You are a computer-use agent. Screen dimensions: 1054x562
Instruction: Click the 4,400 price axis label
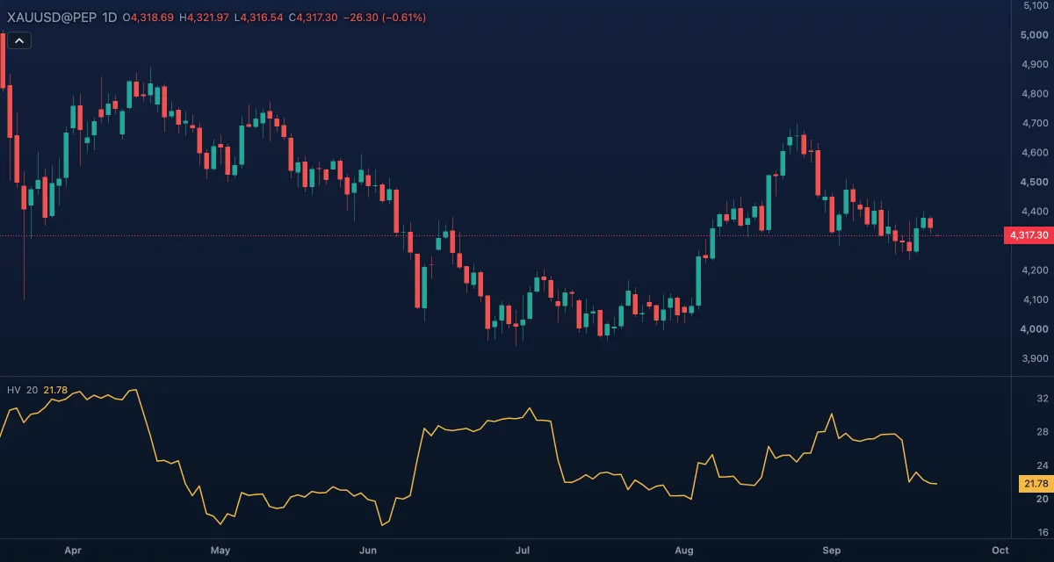pos(1033,212)
